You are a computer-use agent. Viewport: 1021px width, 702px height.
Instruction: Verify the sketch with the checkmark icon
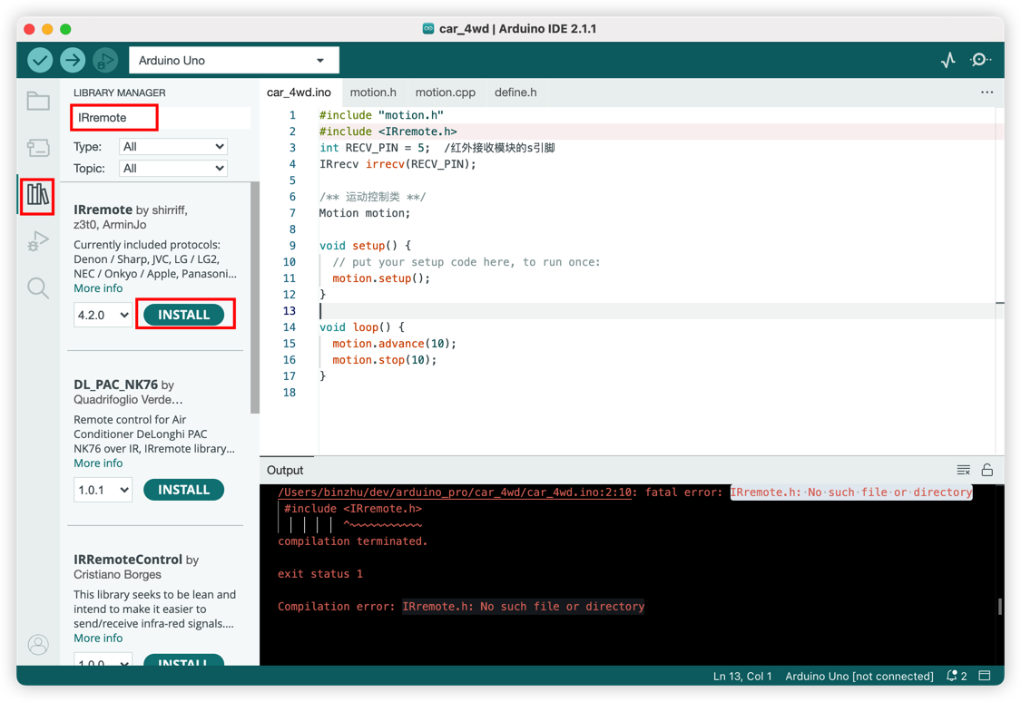point(40,59)
